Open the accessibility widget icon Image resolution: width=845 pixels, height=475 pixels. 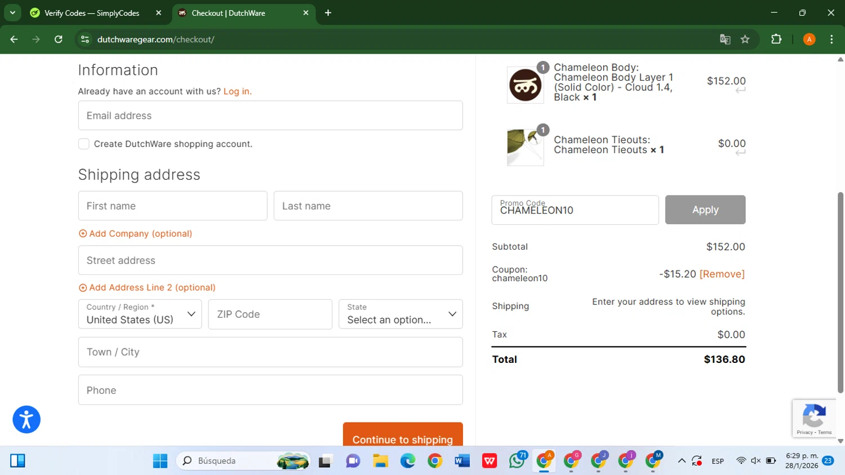tap(26, 420)
